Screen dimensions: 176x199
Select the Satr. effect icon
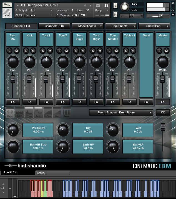[x=38, y=113]
